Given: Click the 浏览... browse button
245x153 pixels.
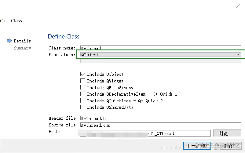Looking at the screenshot, I should point(227,133).
